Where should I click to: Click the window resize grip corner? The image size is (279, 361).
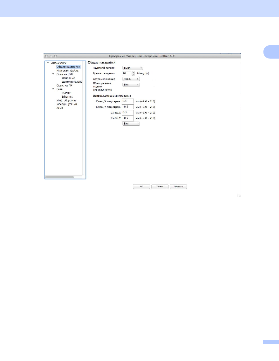(239, 196)
